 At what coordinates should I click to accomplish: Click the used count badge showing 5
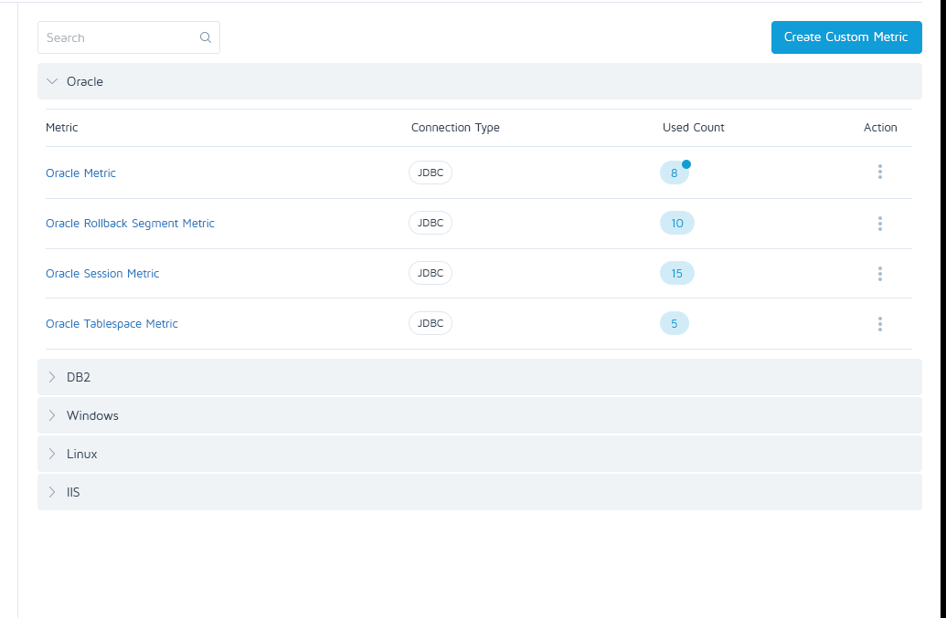(x=674, y=323)
